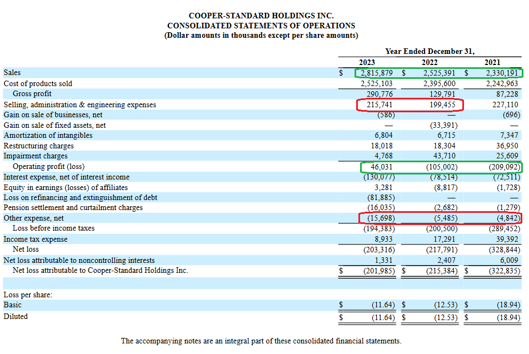
Task: Click the "Cost of products sold" label
Action: tap(38, 83)
